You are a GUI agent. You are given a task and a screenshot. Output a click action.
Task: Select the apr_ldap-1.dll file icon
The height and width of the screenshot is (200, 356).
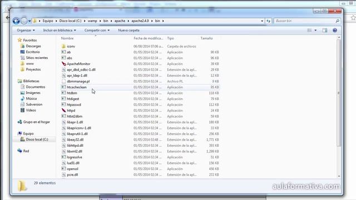(x=63, y=76)
